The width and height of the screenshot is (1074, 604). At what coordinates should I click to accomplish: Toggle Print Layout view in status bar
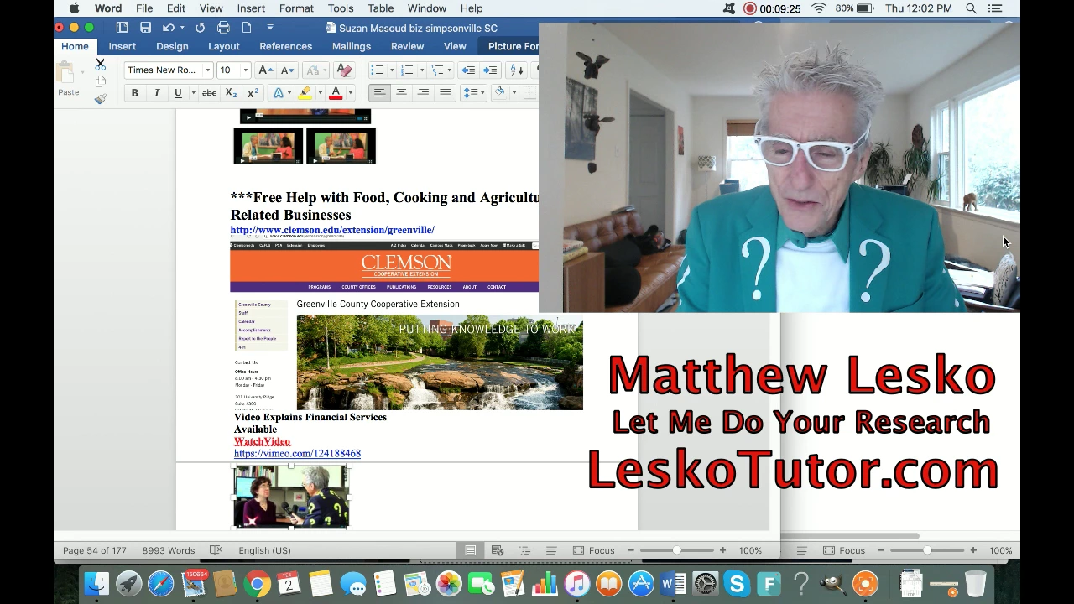pos(471,550)
